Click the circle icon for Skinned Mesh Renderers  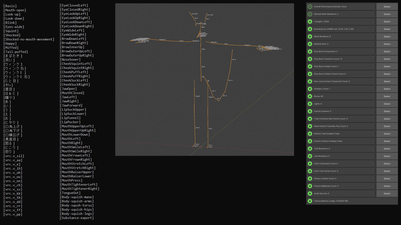[x=310, y=14]
